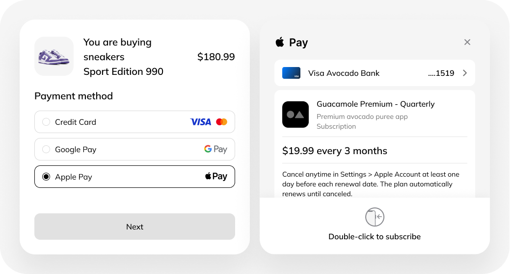Image resolution: width=510 pixels, height=274 pixels.
Task: Click the purple sneaker product thumbnail
Action: click(54, 56)
